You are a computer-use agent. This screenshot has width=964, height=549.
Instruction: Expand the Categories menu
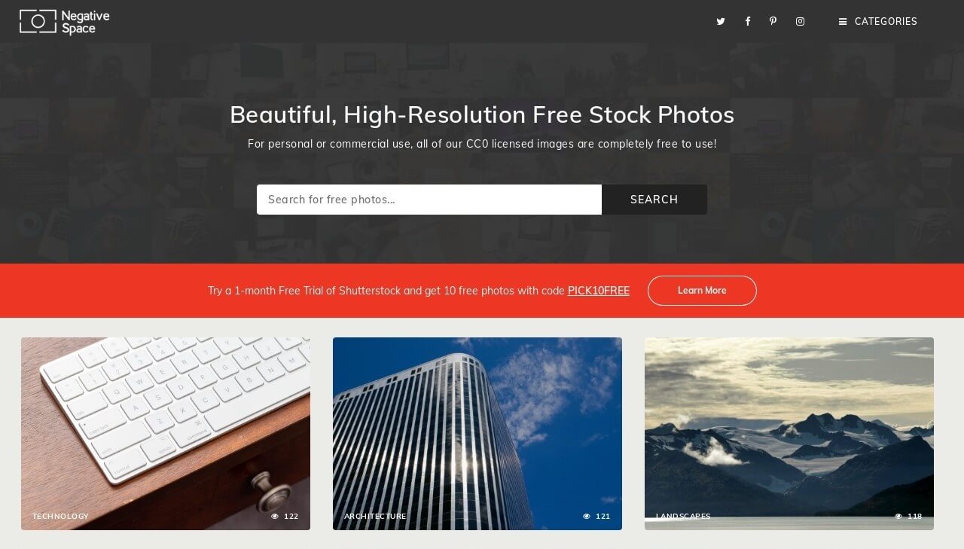pos(878,22)
